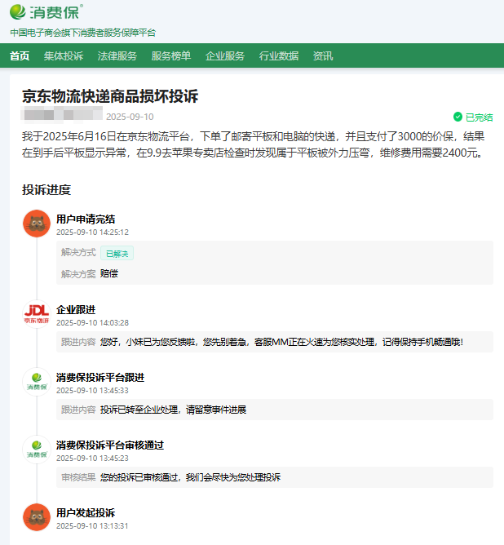Viewport: 504px width, 545px height.
Task: Click the 赔偿 solution text
Action: coord(109,273)
